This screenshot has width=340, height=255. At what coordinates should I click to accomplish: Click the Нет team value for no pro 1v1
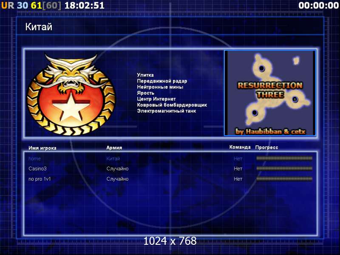click(238, 179)
